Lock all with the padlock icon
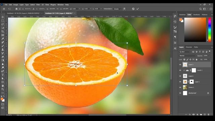The image size is (215, 121). [x=197, y=59]
